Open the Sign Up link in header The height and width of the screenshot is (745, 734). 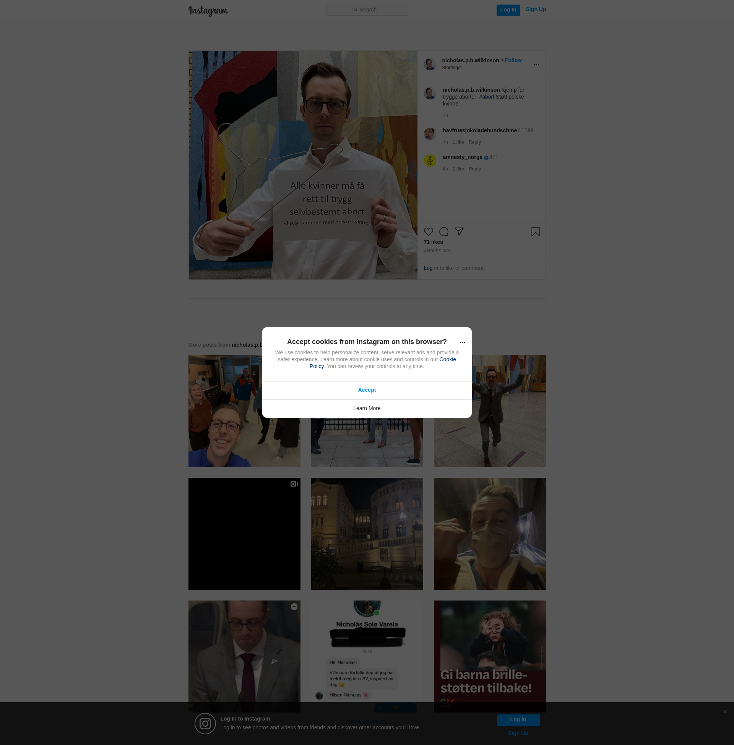click(x=536, y=9)
